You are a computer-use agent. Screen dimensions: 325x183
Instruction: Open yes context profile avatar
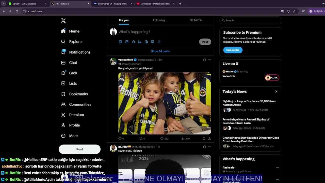coord(113,62)
